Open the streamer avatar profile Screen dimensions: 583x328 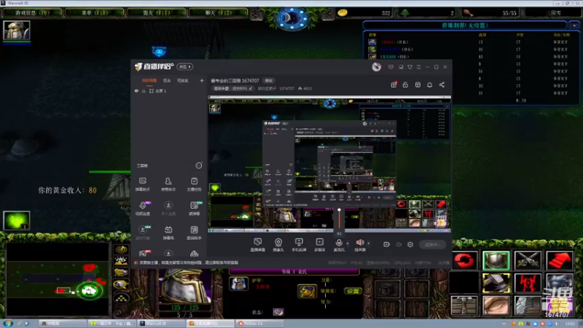coord(376,67)
